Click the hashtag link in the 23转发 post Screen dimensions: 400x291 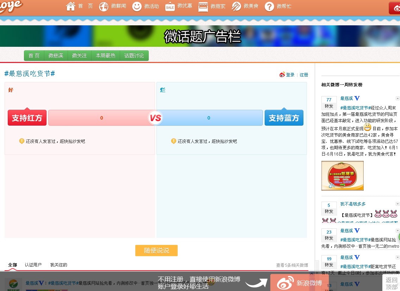coord(356,240)
